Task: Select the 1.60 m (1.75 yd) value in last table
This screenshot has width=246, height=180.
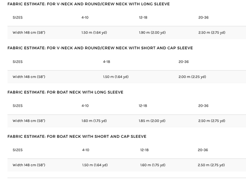Action: 153,165
